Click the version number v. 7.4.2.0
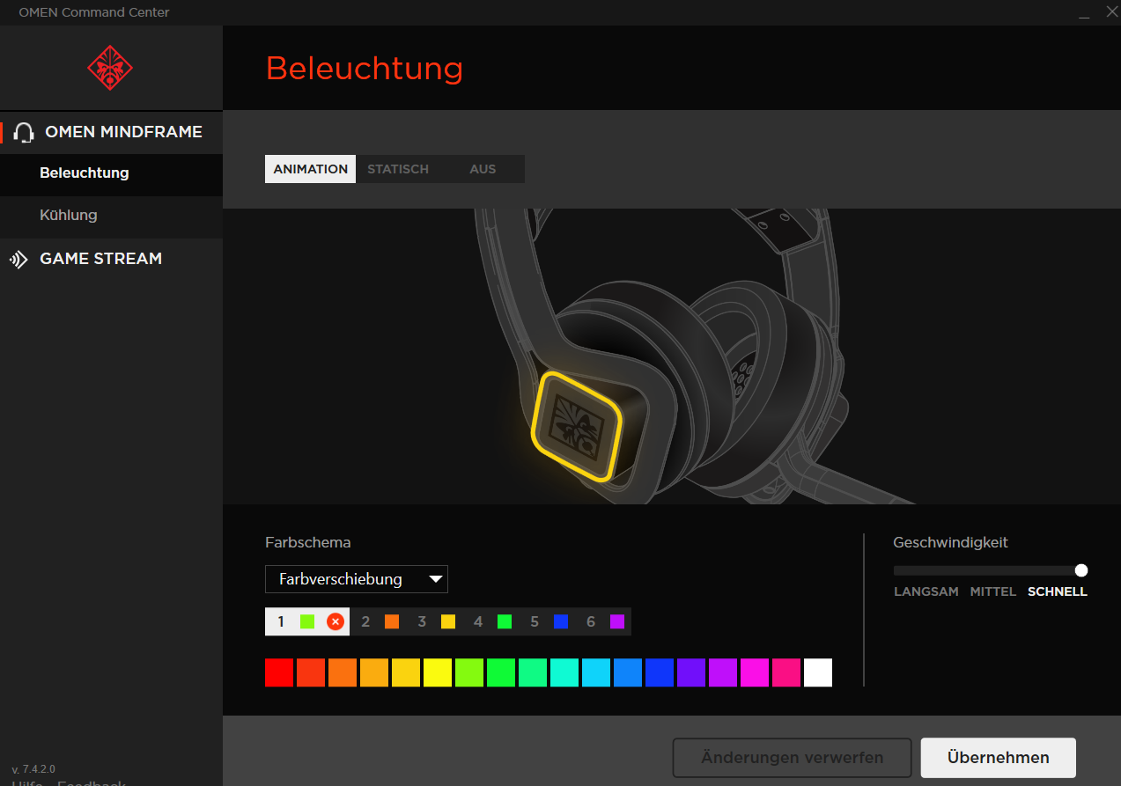This screenshot has height=786, width=1121. tap(33, 769)
